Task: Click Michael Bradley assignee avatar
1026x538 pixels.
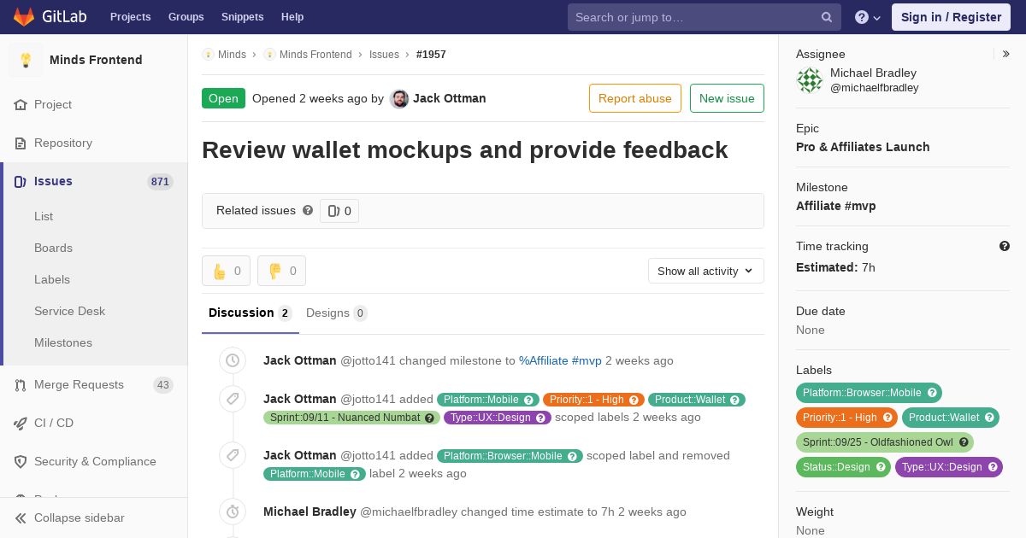Action: tap(810, 80)
